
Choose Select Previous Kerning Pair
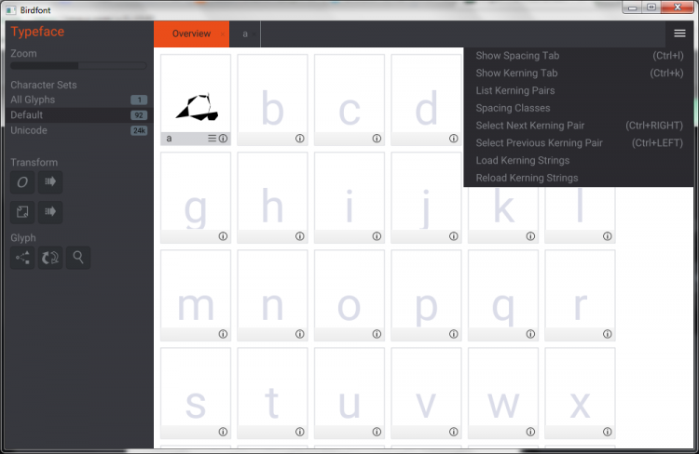(x=579, y=143)
